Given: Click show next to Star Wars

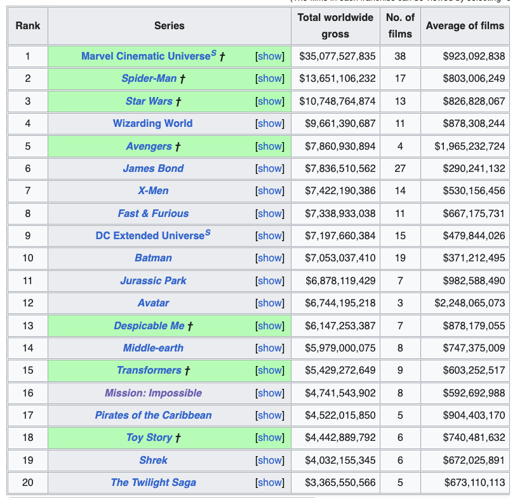Looking at the screenshot, I should pyautogui.click(x=270, y=101).
